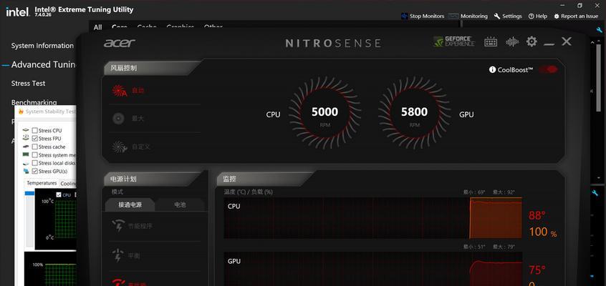Click the CPU min reading 69°
This screenshot has width=606, height=286.
point(474,192)
